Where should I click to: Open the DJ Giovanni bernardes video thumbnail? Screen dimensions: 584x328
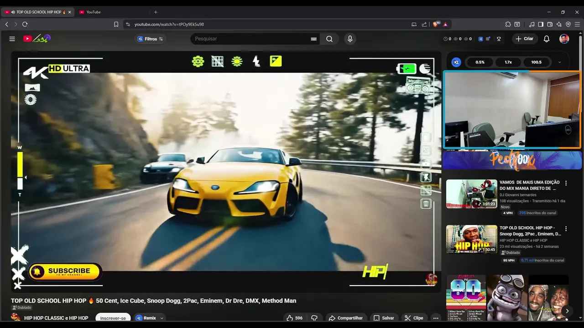point(472,194)
